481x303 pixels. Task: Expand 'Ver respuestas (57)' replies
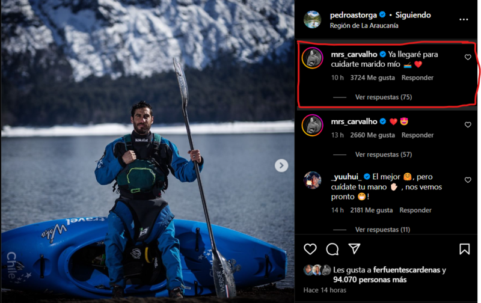click(383, 155)
